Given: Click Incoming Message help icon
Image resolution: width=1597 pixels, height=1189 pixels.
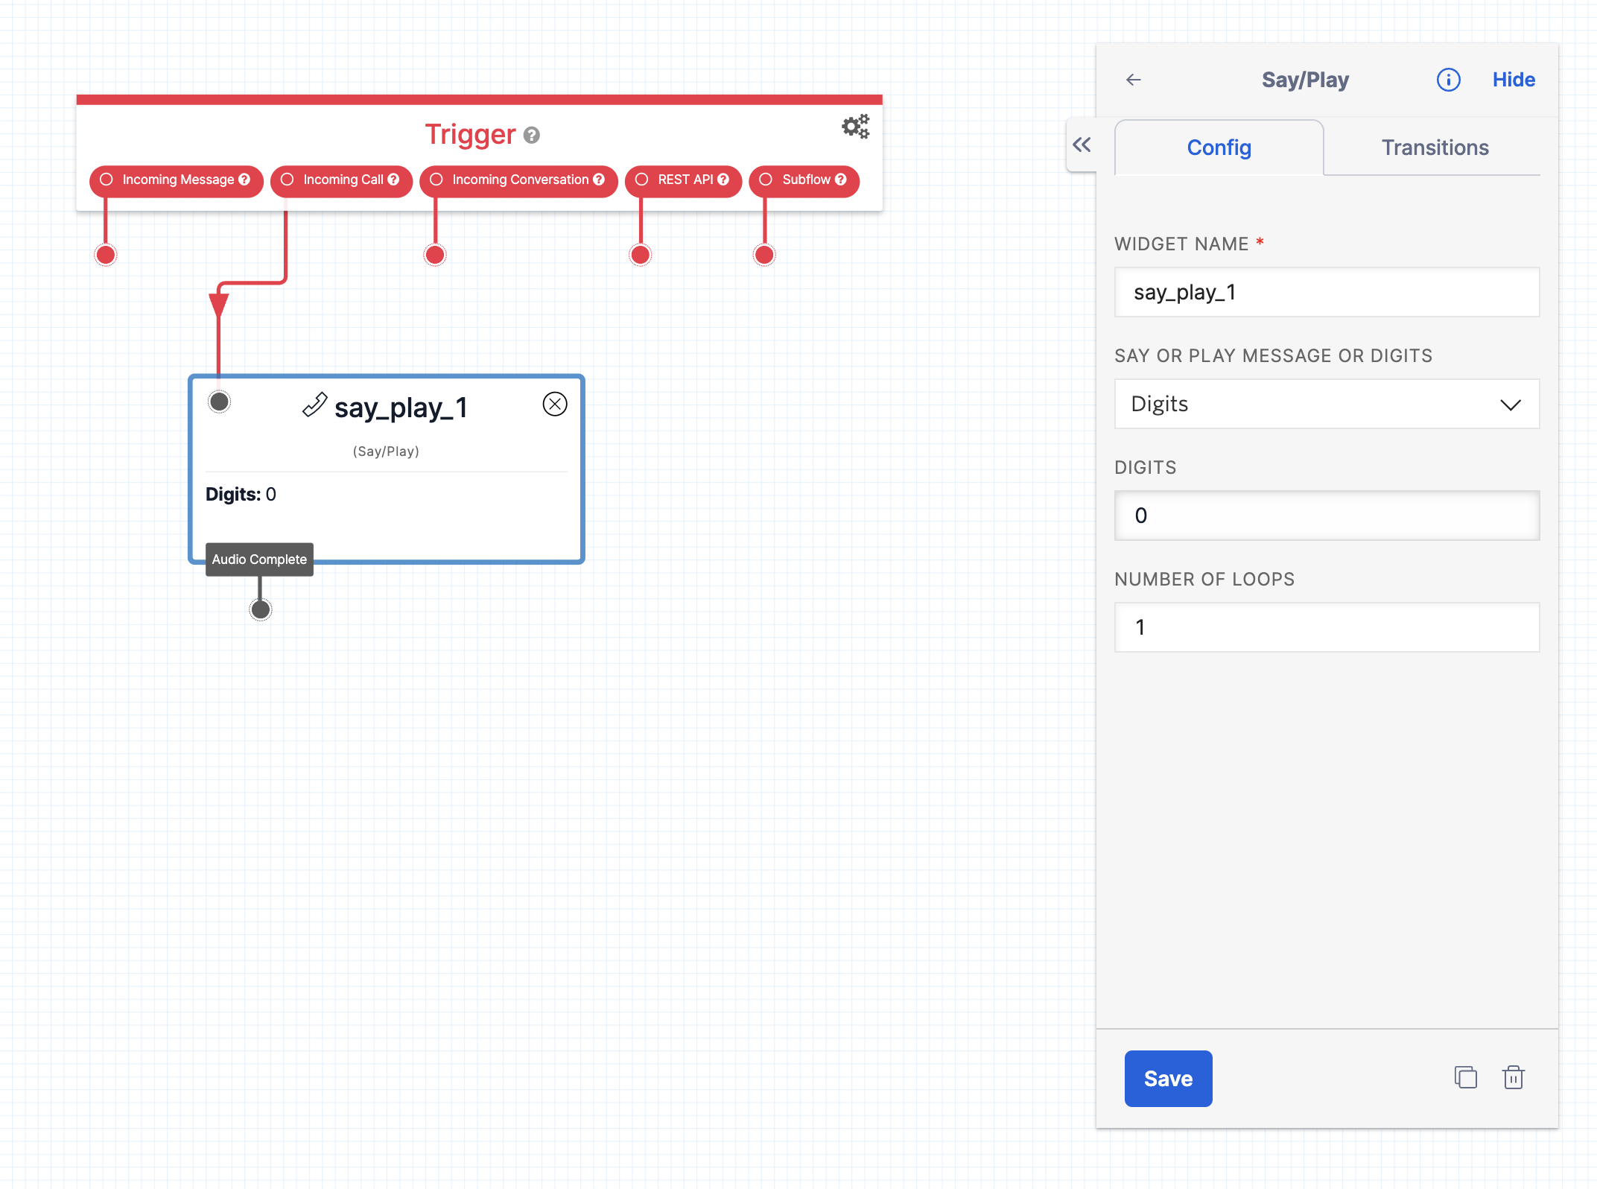Looking at the screenshot, I should click(244, 180).
